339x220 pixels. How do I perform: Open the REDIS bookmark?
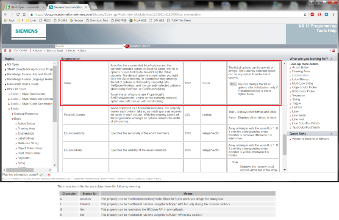tap(45, 20)
